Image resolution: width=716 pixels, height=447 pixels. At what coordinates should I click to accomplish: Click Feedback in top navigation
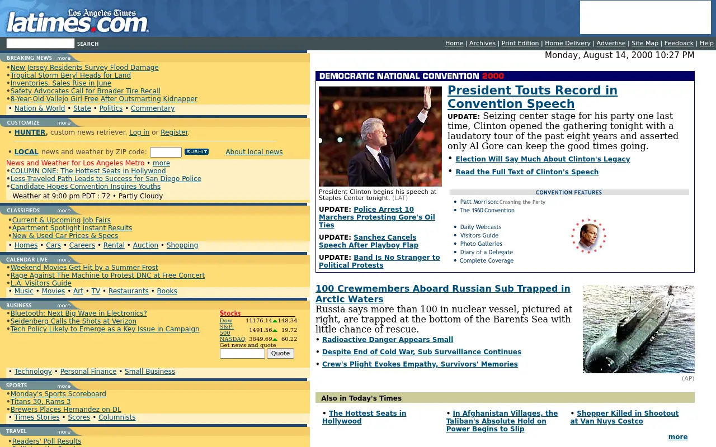tap(679, 43)
